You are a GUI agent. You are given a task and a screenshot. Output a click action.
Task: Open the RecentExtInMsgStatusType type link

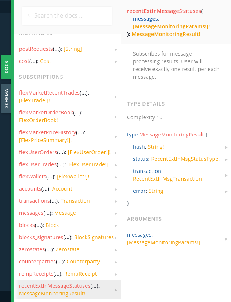(185, 159)
